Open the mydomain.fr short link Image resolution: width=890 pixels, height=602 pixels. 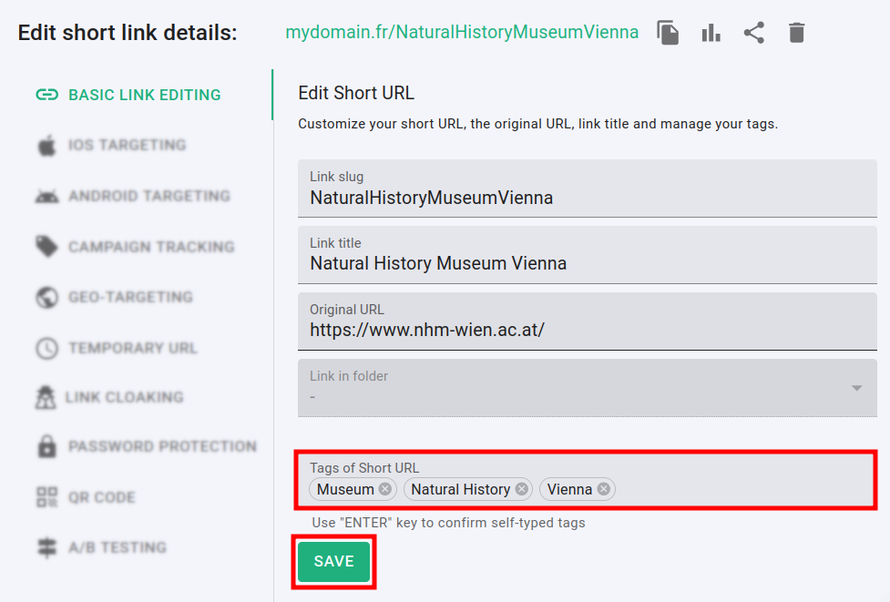click(x=462, y=33)
